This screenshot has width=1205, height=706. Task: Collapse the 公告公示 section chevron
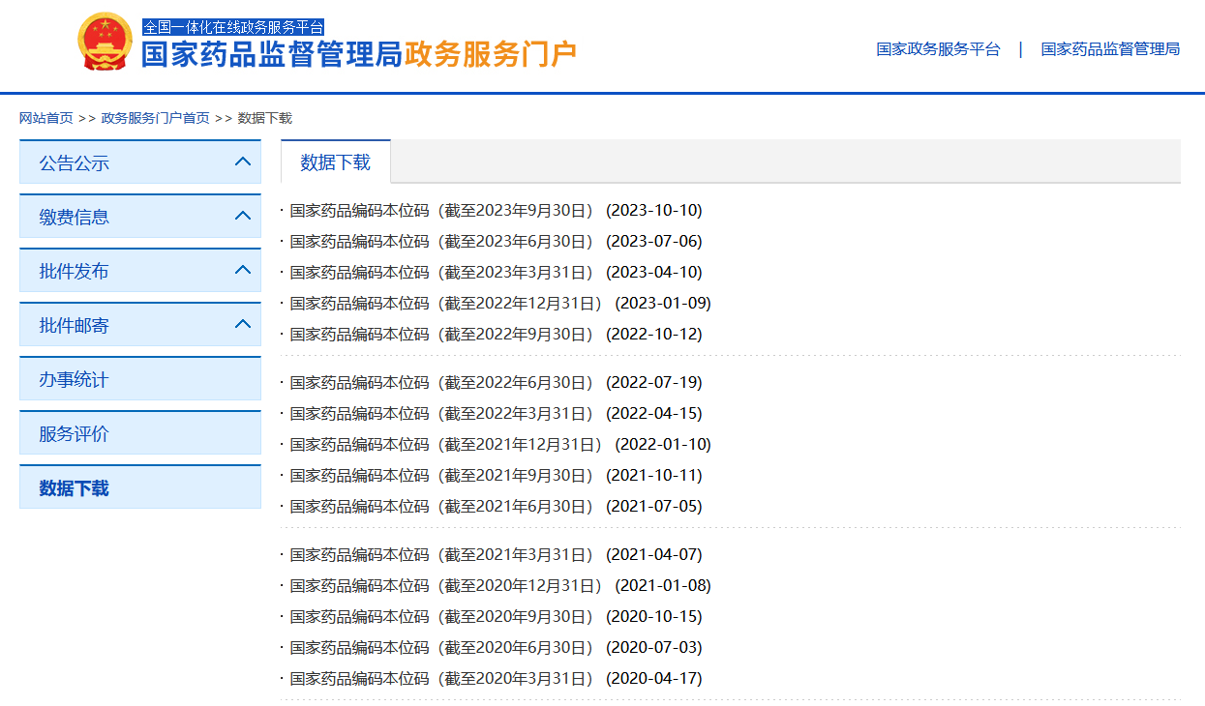(x=243, y=162)
